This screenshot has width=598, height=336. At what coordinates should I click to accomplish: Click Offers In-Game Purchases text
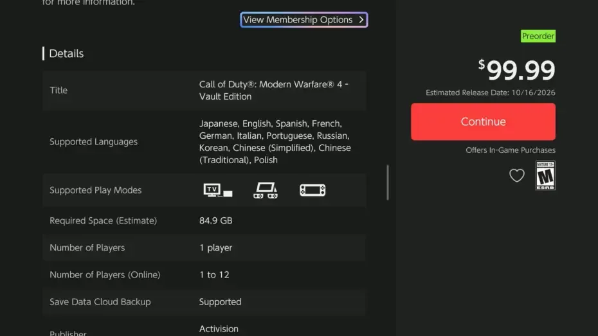point(511,150)
